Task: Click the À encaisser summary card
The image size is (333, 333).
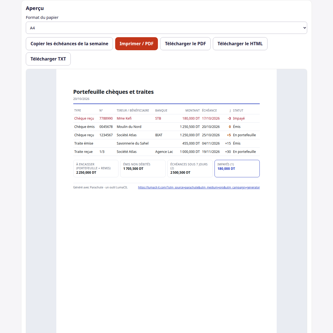Action: [96, 168]
